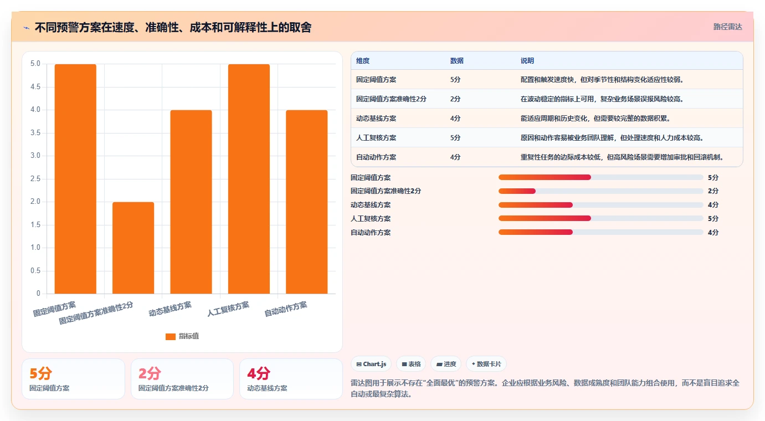Click the progress bar for 固定阈值方案
This screenshot has height=421, width=765.
(601, 177)
